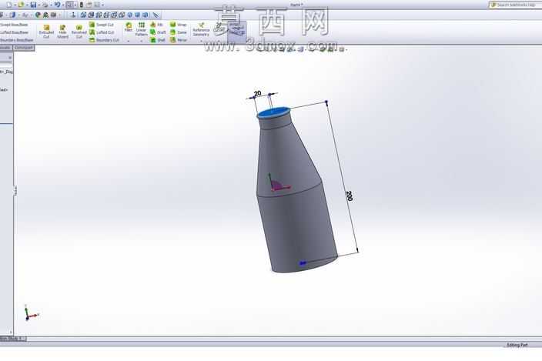
Task: Expand the Fillet dropdown arrow
Action: point(129,41)
